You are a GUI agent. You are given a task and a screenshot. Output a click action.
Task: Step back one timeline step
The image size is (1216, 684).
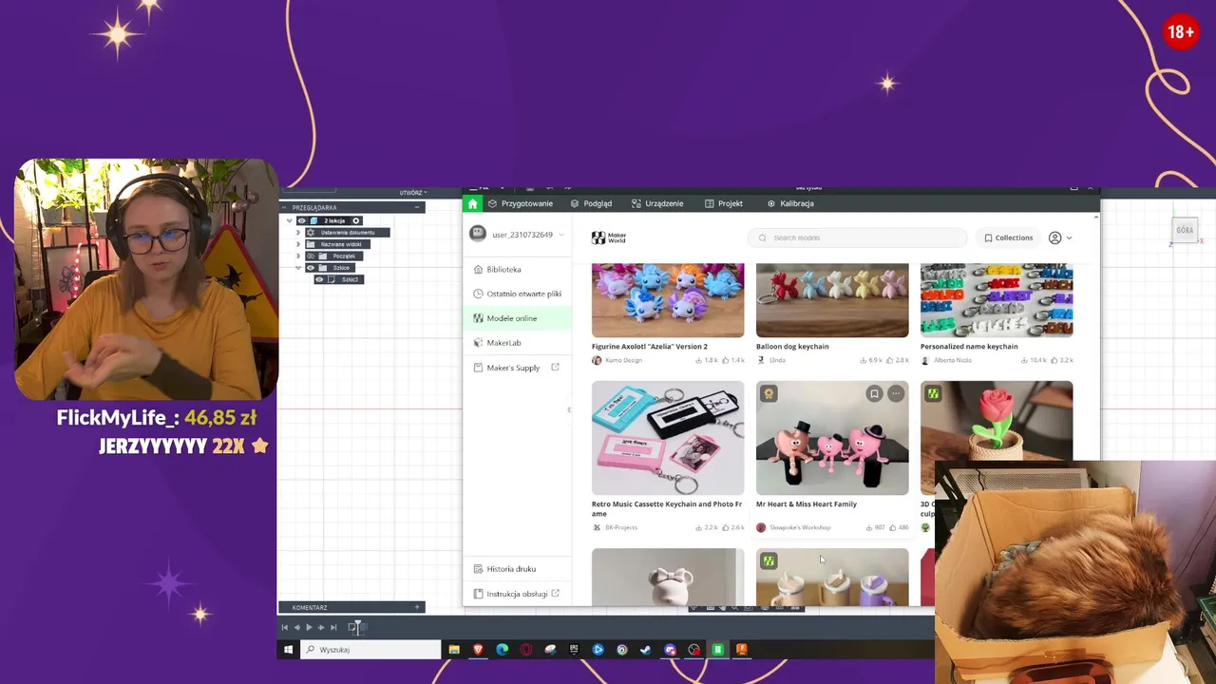tap(296, 627)
